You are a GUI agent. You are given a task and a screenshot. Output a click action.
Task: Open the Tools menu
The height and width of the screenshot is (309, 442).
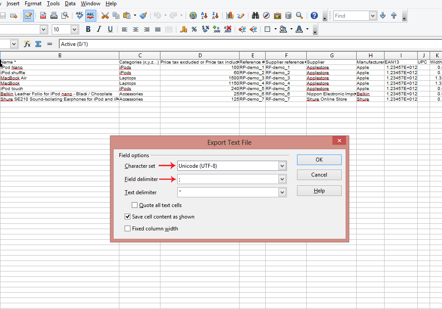53,4
